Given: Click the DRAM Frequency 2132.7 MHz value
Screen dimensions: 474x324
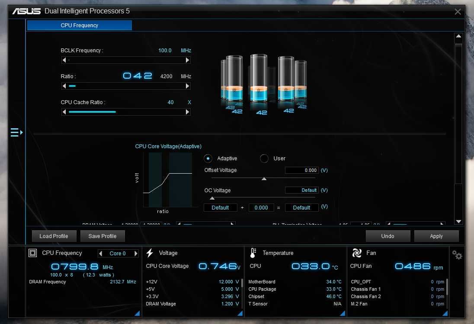Looking at the screenshot, I should pyautogui.click(x=123, y=282).
